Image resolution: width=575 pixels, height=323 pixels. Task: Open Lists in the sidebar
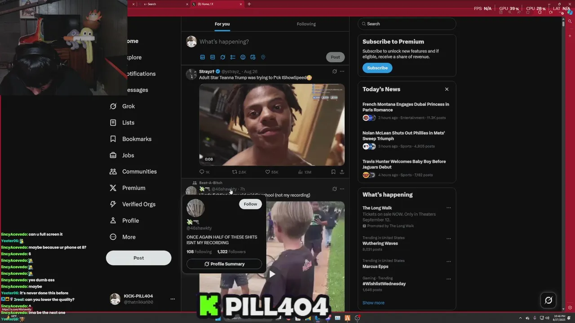coord(122,122)
